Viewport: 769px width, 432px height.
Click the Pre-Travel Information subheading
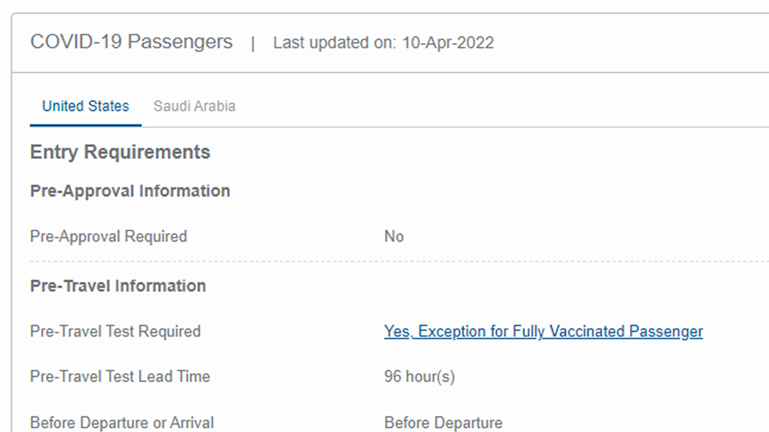118,286
